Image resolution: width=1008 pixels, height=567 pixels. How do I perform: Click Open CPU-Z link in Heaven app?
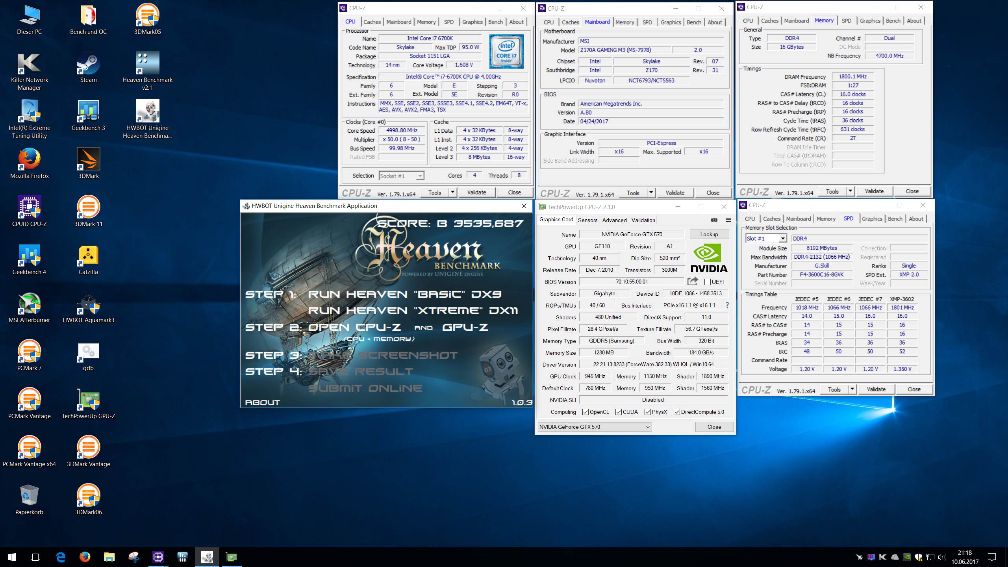[354, 327]
